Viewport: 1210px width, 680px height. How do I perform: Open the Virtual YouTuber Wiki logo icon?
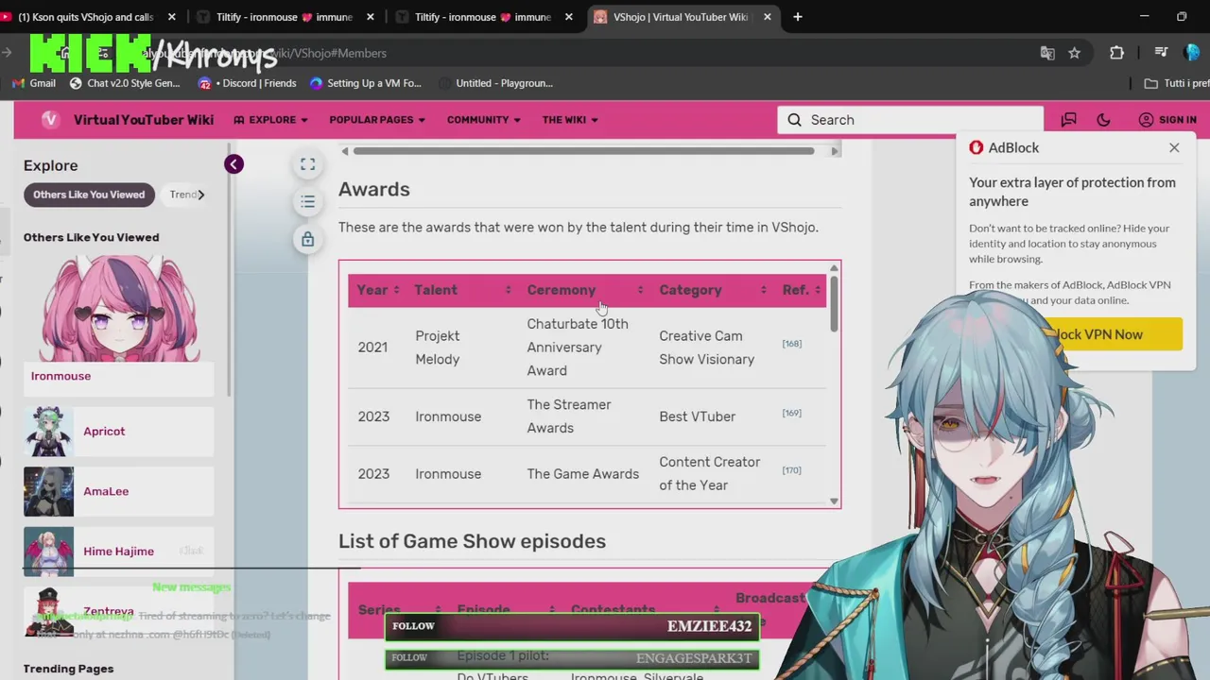pyautogui.click(x=50, y=120)
